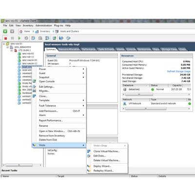
Task: Click the Status column in Recent Tasks
Action: coord(143,176)
